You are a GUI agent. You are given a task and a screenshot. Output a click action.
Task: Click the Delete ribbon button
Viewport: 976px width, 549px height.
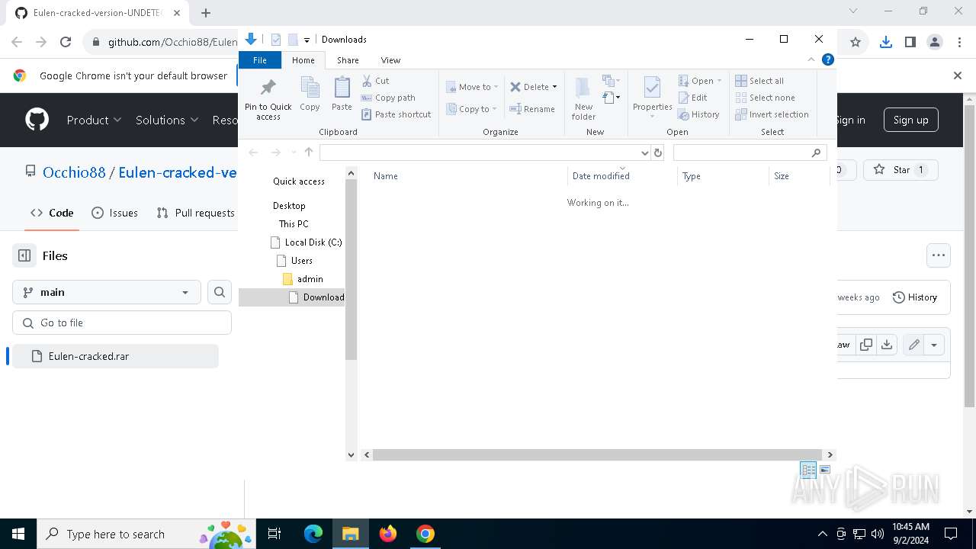click(x=534, y=87)
